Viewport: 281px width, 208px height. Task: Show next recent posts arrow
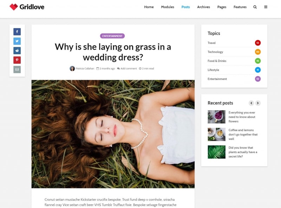258,103
